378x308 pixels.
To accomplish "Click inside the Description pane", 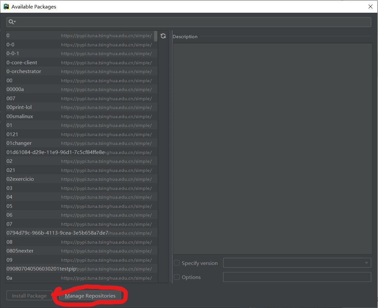I will pos(273,149).
